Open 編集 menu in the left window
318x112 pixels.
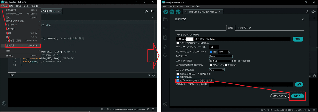click(11, 6)
